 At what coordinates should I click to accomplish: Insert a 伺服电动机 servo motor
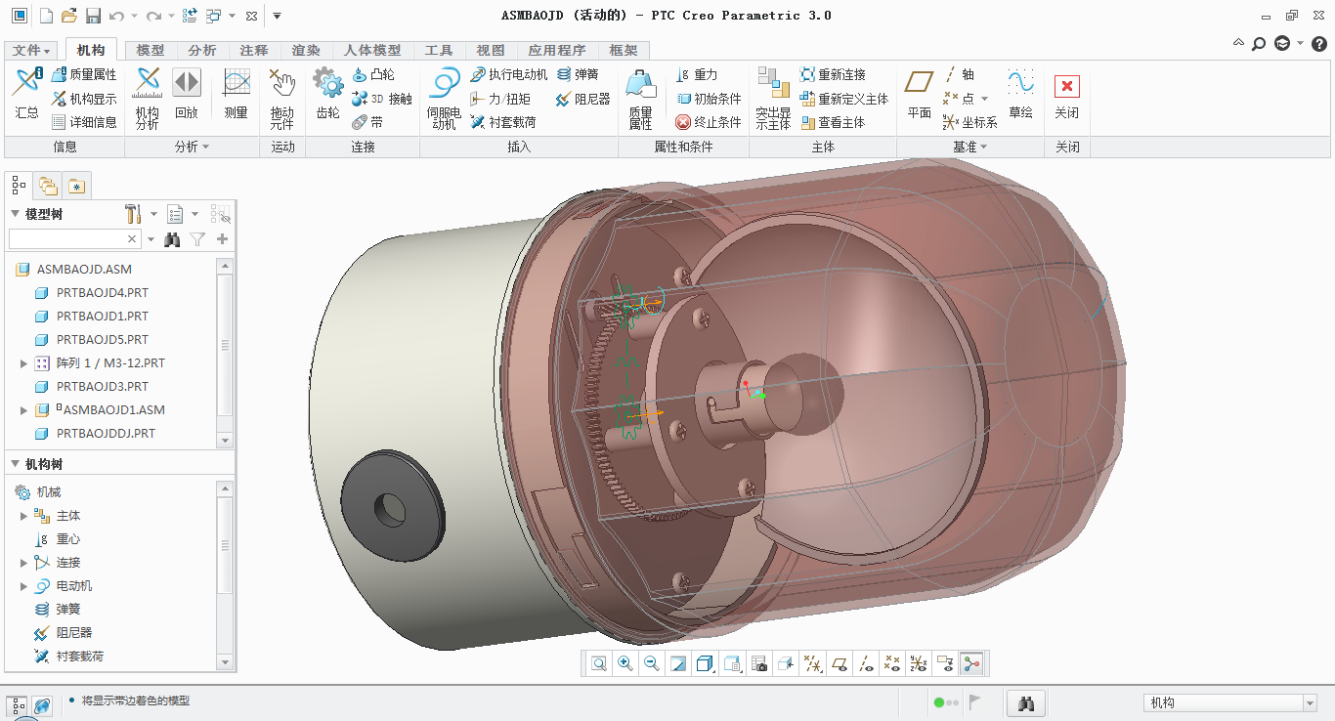point(444,100)
